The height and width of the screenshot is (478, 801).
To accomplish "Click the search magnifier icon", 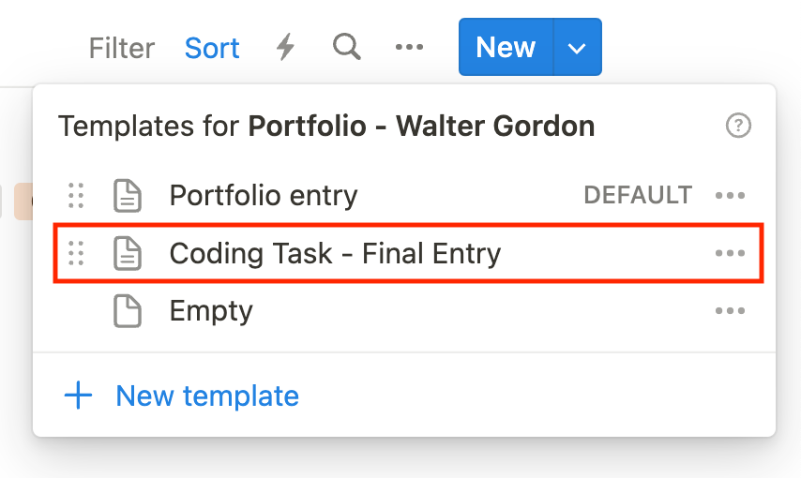I will tap(347, 47).
